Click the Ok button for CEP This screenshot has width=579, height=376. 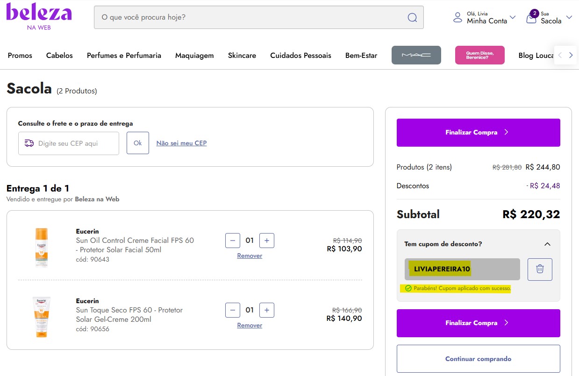(x=138, y=143)
